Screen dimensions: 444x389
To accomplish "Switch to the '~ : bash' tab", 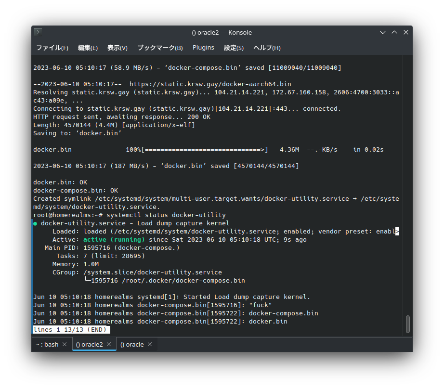I will click(x=47, y=344).
